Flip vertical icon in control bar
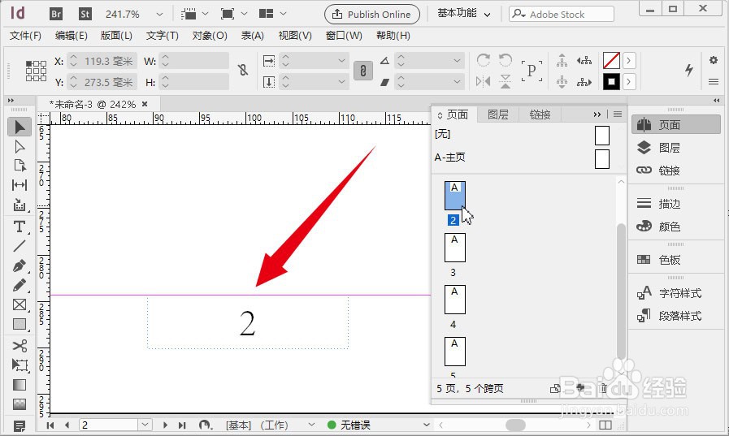729x436 pixels. (506, 82)
